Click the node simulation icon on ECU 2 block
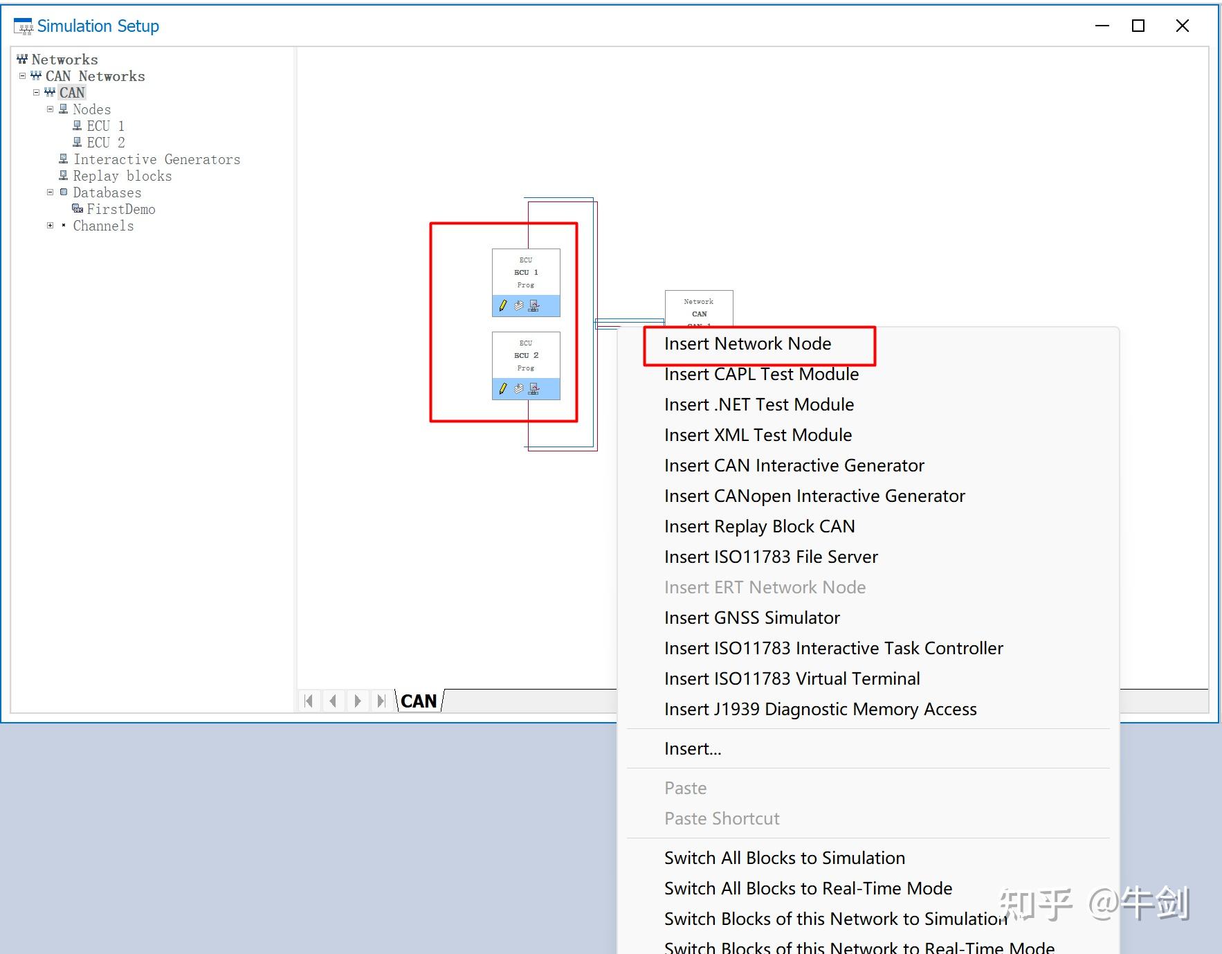Viewport: 1222px width, 954px height. (x=534, y=388)
